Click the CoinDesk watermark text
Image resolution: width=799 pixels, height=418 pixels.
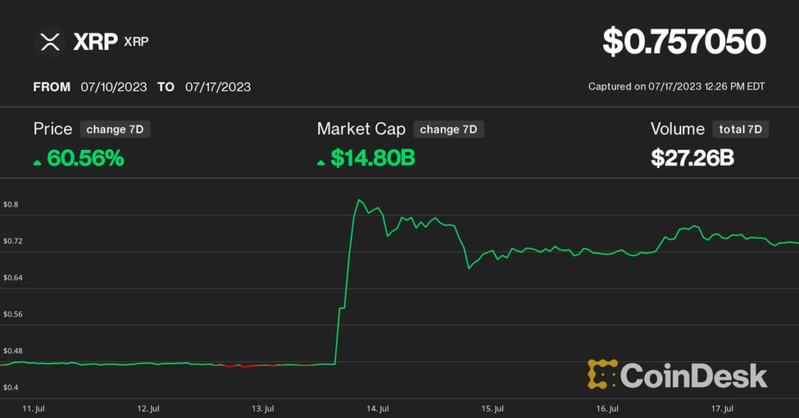[694, 376]
